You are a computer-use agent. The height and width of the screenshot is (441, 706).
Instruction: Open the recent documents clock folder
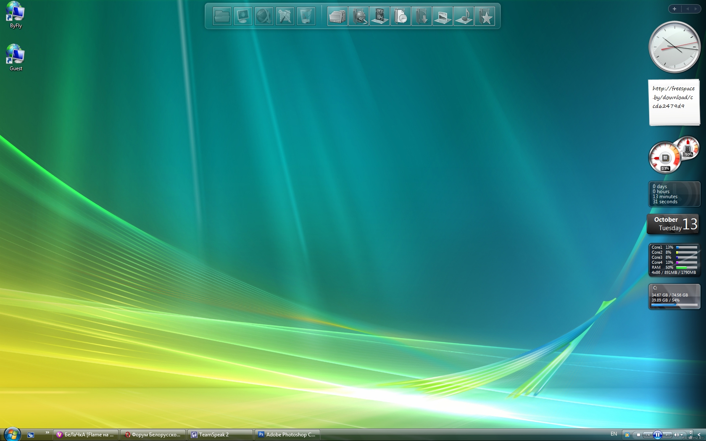tap(400, 16)
